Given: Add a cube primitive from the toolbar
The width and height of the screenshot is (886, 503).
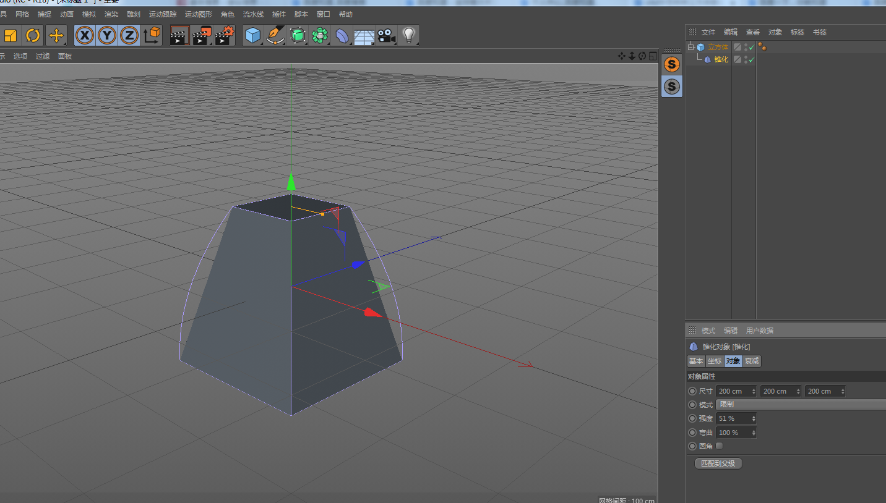Looking at the screenshot, I should tap(252, 36).
